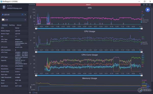153x94 pixels.
Task: Select the Root row label
Action: (x=3, y=83)
